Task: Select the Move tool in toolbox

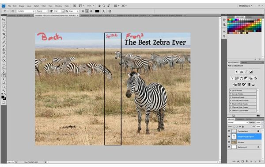Action: (x=4, y=19)
